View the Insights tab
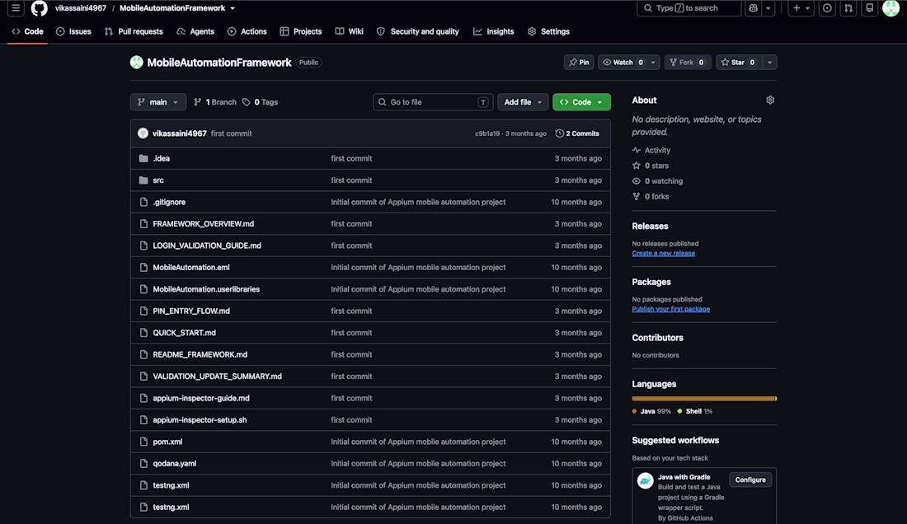This screenshot has height=524, width=907. (493, 32)
